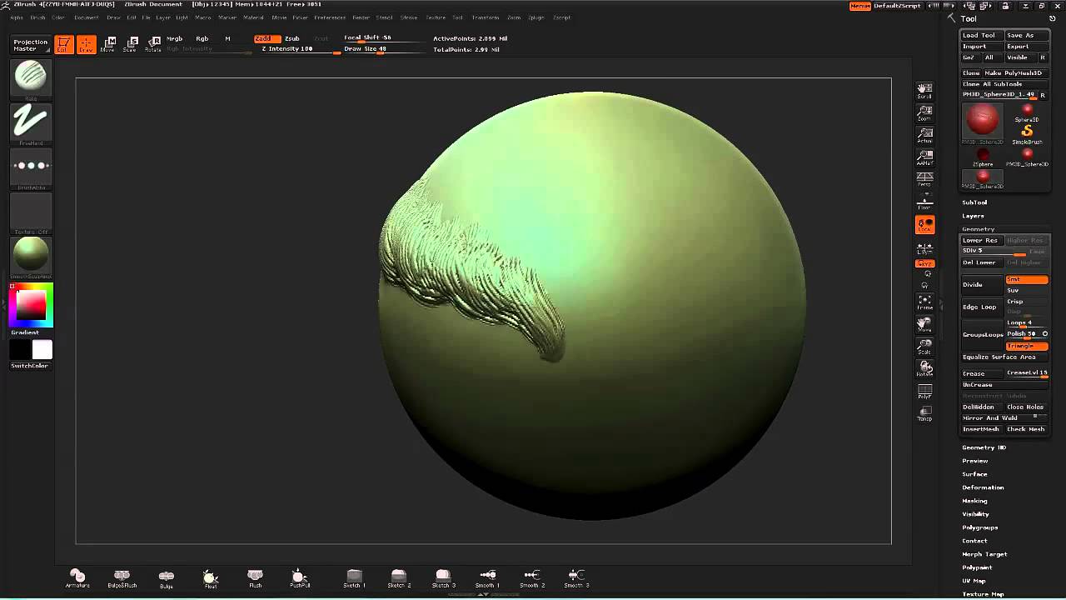1066x600 pixels.
Task: Expand the Geometry HD section
Action: point(984,447)
